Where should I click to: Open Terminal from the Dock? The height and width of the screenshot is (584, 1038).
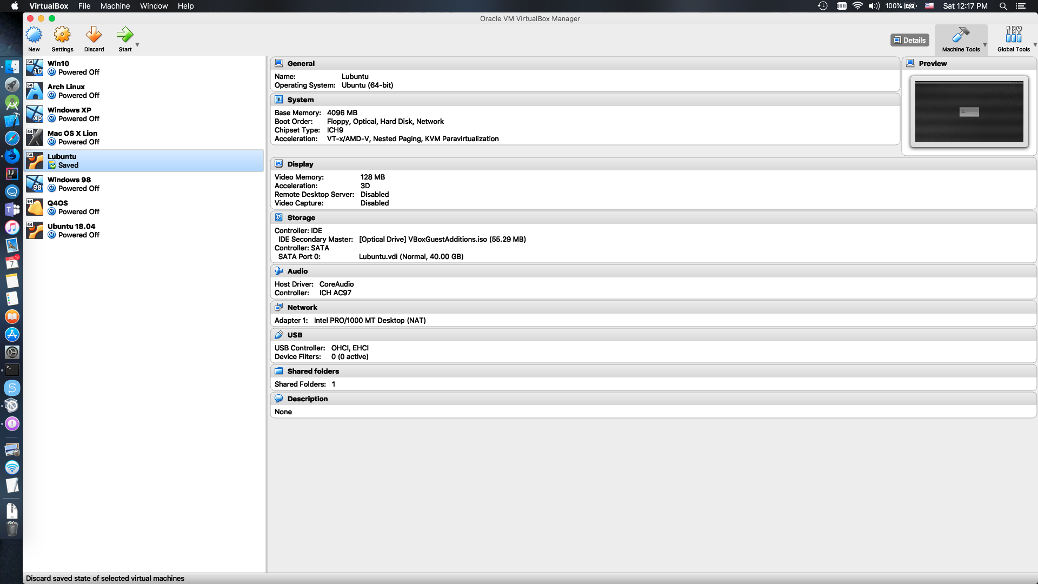(x=12, y=370)
